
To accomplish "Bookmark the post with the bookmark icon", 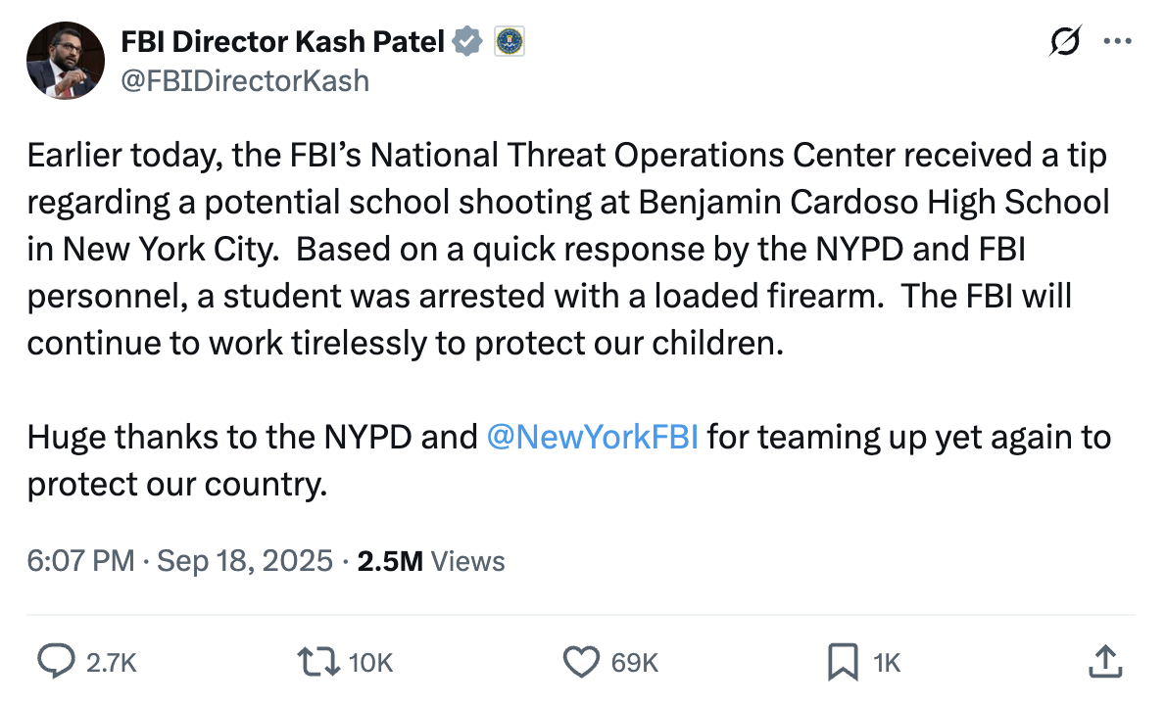I will [x=843, y=663].
